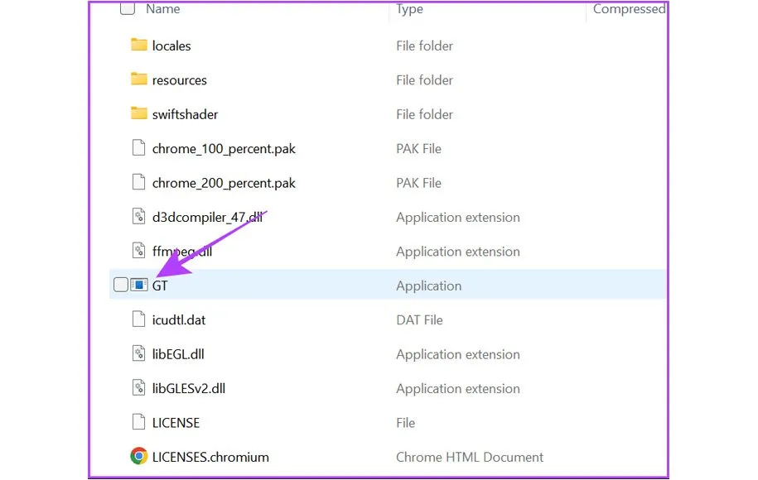Open the resources folder

point(180,79)
